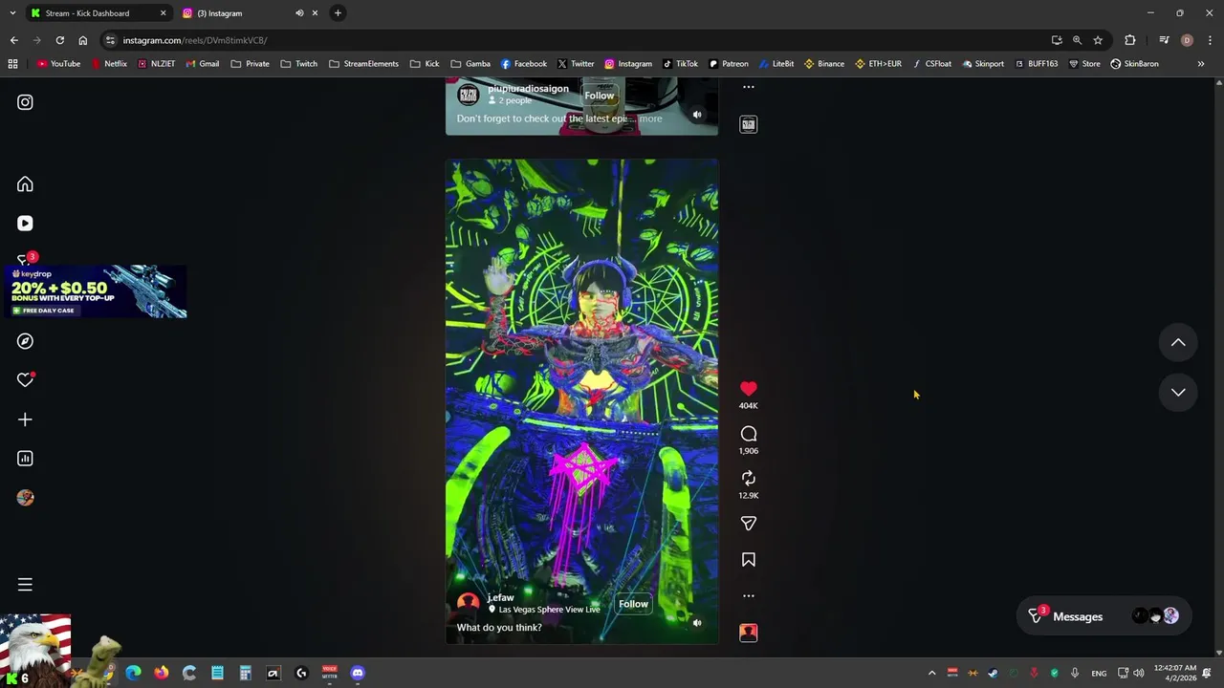Open profile avatar in the Instagram sidebar
1224x688 pixels.
click(25, 498)
